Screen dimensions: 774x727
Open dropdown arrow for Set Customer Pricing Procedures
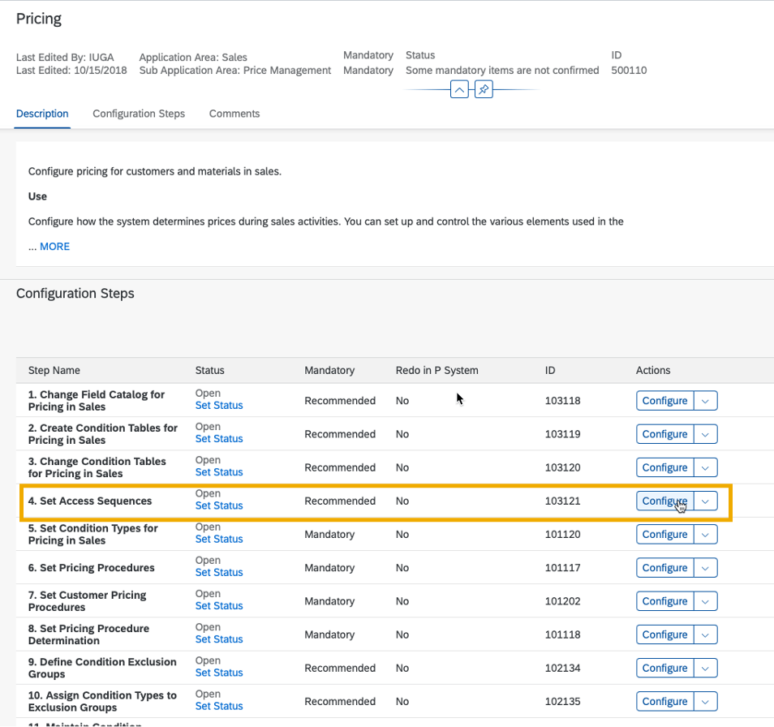(x=705, y=601)
